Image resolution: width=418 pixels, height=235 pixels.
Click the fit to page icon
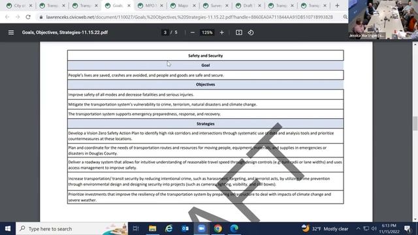pyautogui.click(x=239, y=33)
